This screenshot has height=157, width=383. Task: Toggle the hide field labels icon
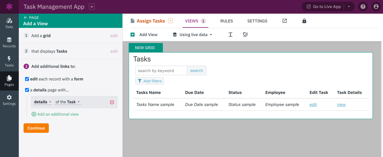click(245, 34)
